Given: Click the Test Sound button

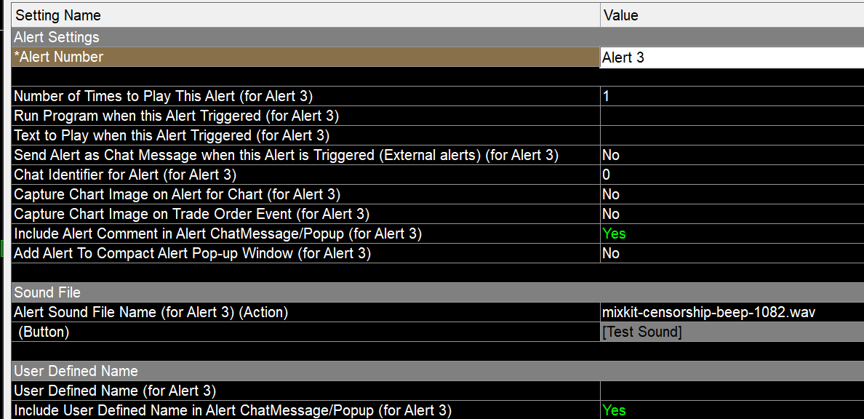Looking at the screenshot, I should pyautogui.click(x=732, y=332).
